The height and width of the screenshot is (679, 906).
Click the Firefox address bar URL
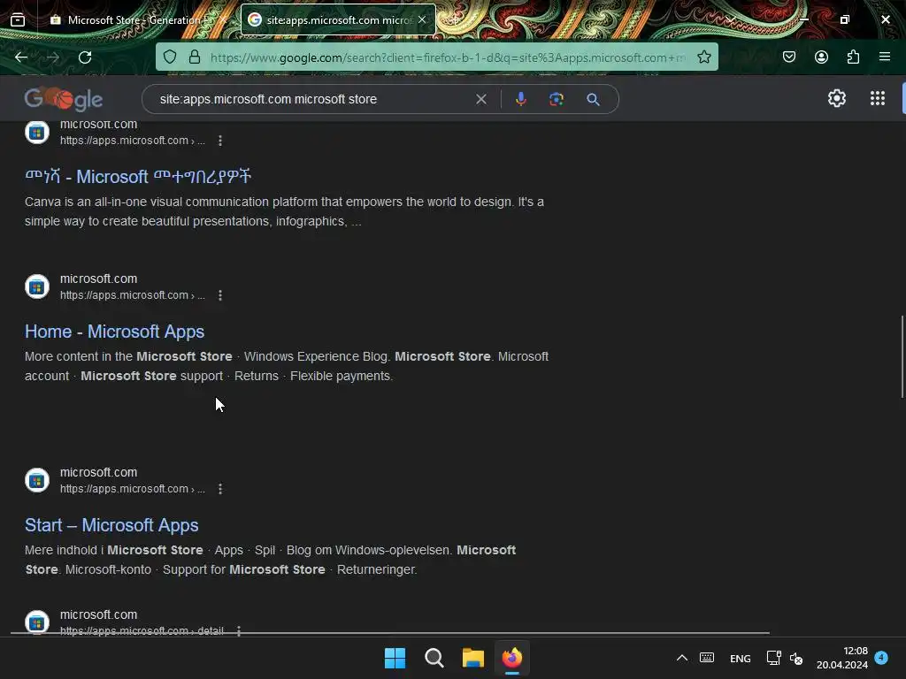tap(448, 57)
